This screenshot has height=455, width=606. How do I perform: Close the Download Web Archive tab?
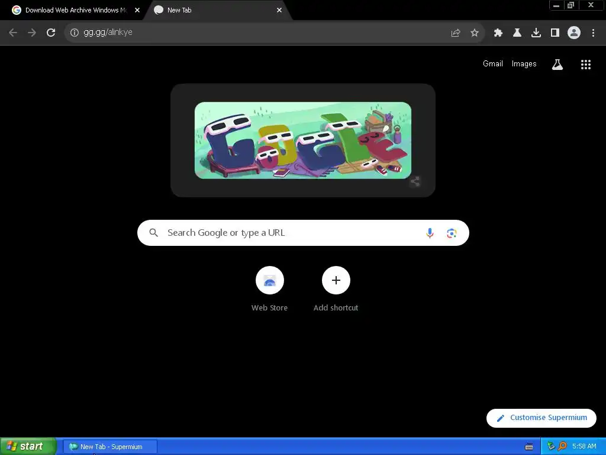point(137,10)
